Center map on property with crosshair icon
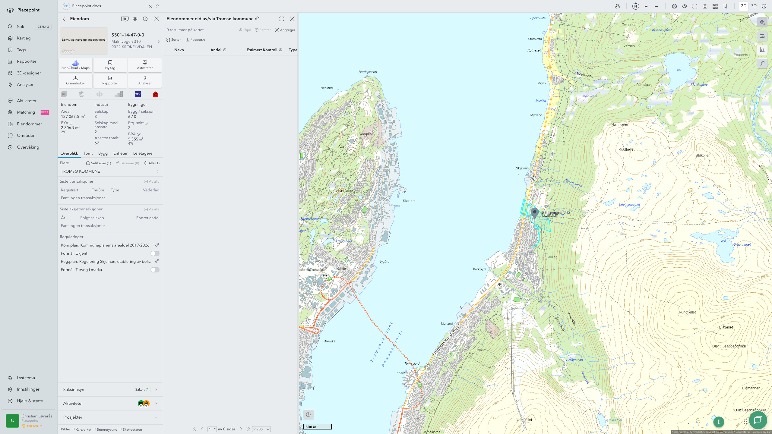 coord(145,19)
